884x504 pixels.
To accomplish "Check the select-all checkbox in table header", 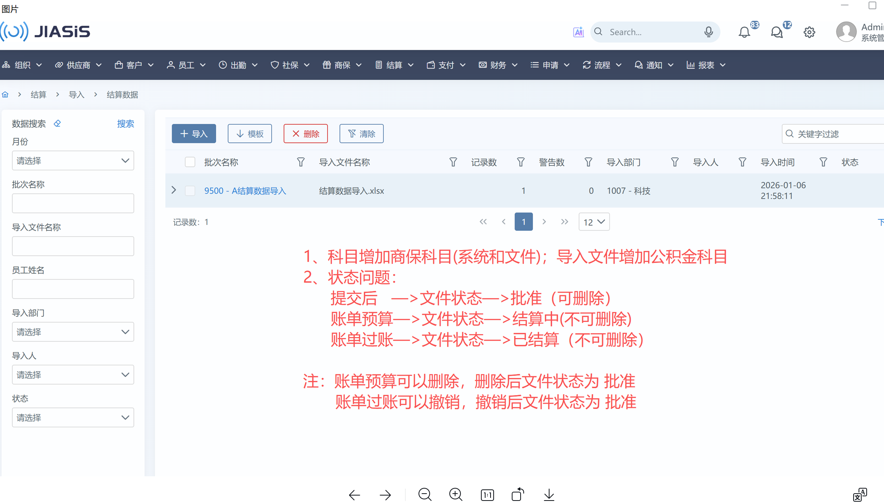I will pos(190,162).
